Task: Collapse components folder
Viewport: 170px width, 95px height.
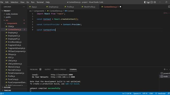Action: 12,23
